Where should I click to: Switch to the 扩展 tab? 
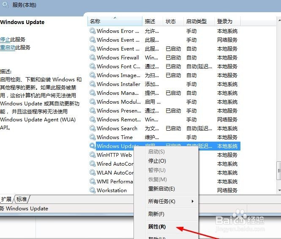[x=6, y=199]
